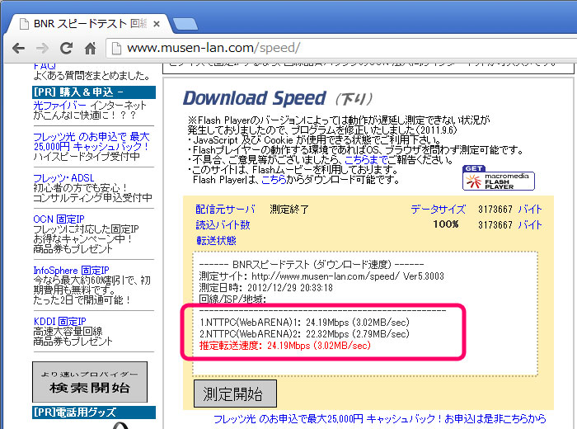The width and height of the screenshot is (577, 429).
Task: Click こちら Flash Player download link
Action: click(x=274, y=180)
